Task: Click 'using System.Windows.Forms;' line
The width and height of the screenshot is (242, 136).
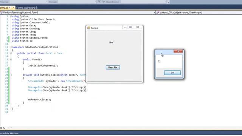Action: point(30,38)
